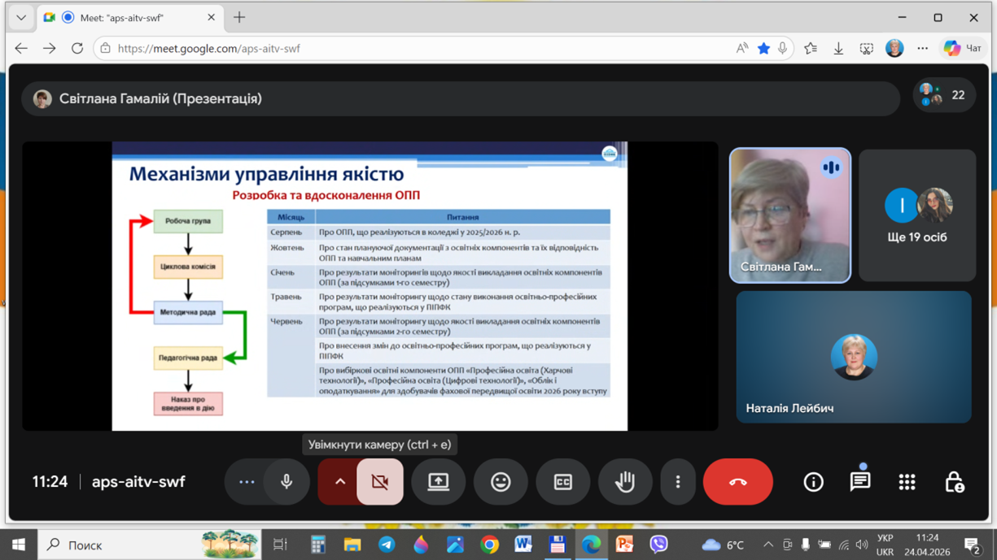Go forward in browser history
997x560 pixels.
pos(50,49)
